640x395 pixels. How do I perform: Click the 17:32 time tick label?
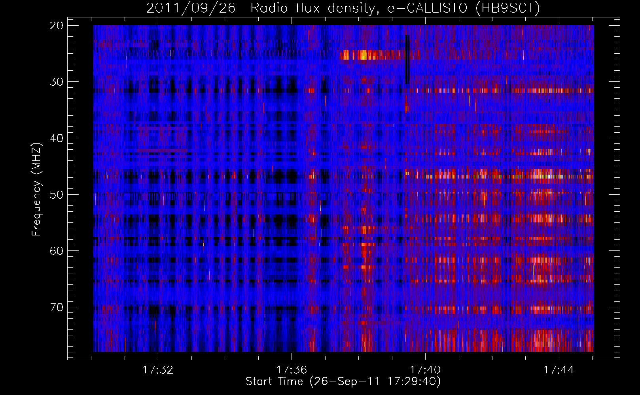click(x=158, y=370)
